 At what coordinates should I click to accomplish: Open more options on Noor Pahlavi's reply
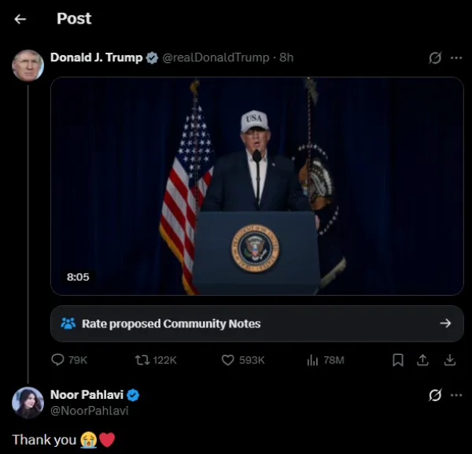456,395
